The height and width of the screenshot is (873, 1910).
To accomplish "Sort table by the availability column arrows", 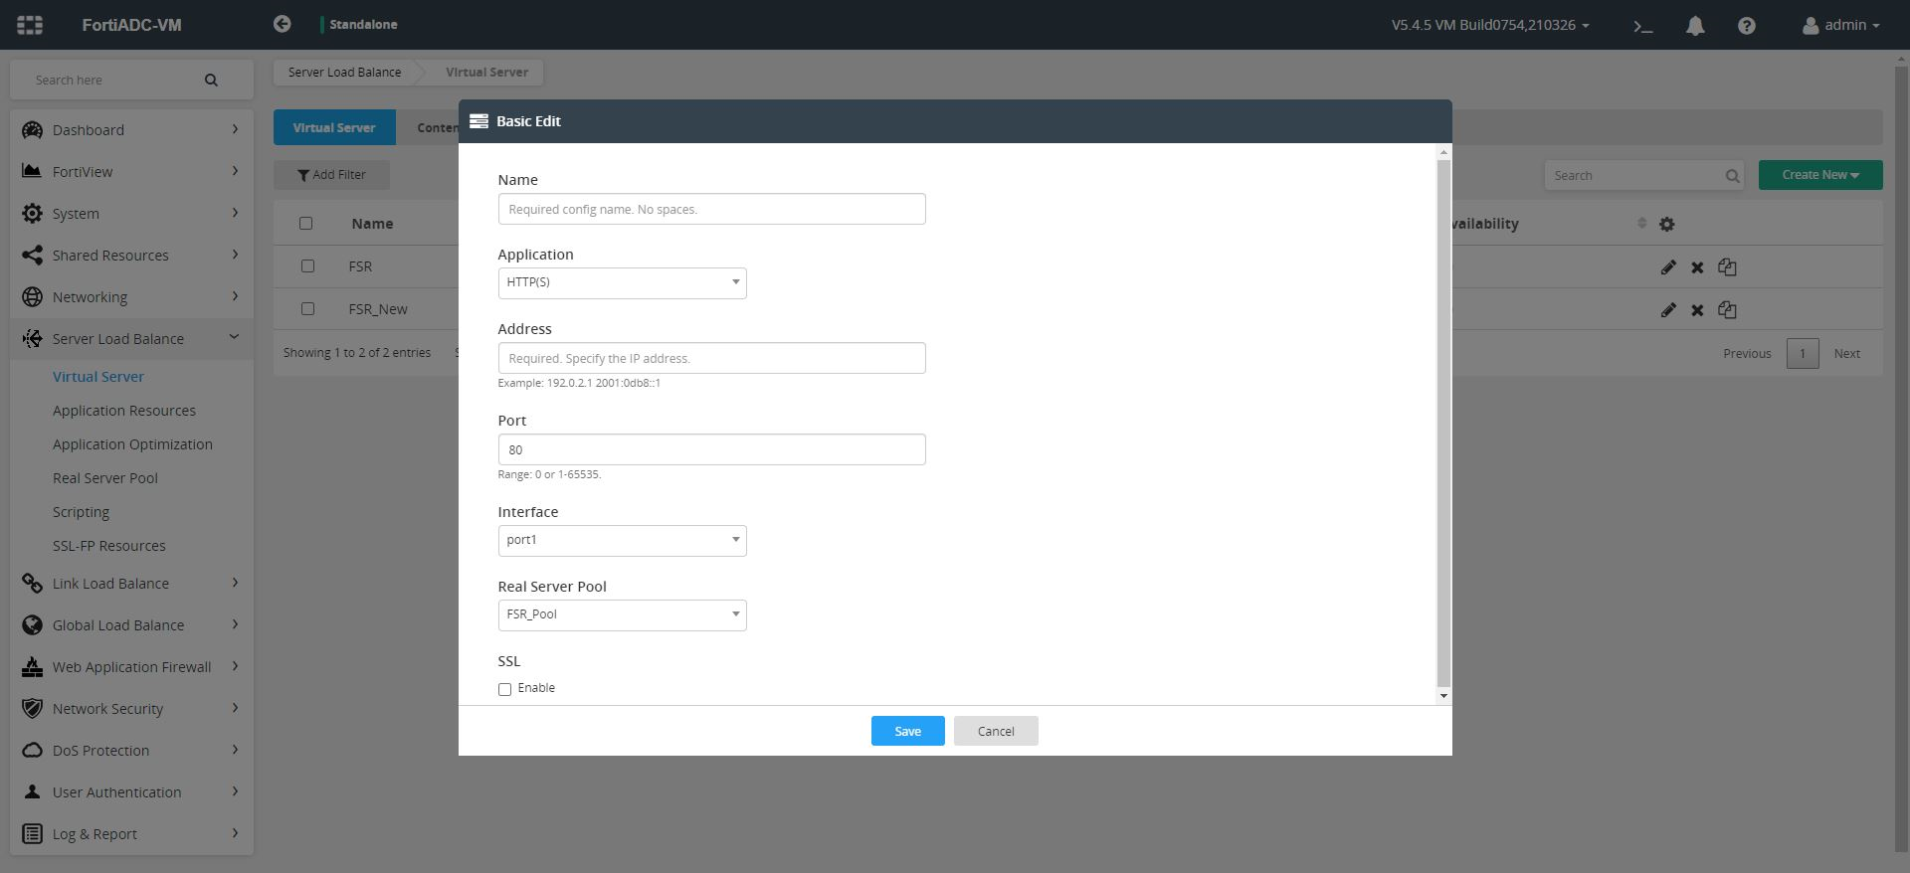I will point(1641,224).
